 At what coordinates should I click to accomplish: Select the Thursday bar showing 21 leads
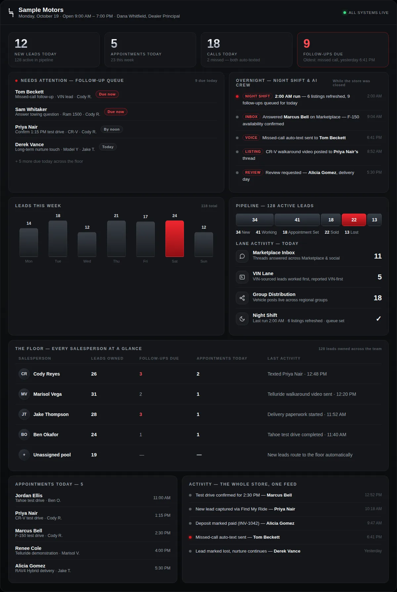point(116,239)
